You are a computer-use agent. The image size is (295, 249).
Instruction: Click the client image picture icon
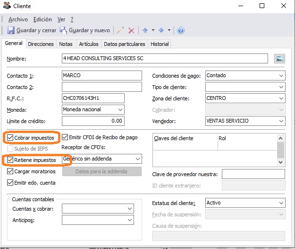coord(279,59)
